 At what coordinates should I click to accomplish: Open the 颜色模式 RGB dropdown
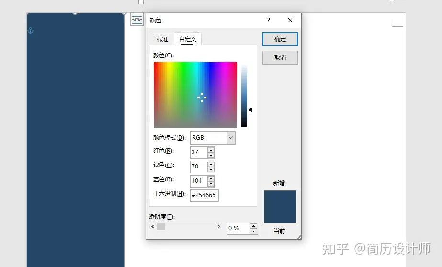coord(231,138)
